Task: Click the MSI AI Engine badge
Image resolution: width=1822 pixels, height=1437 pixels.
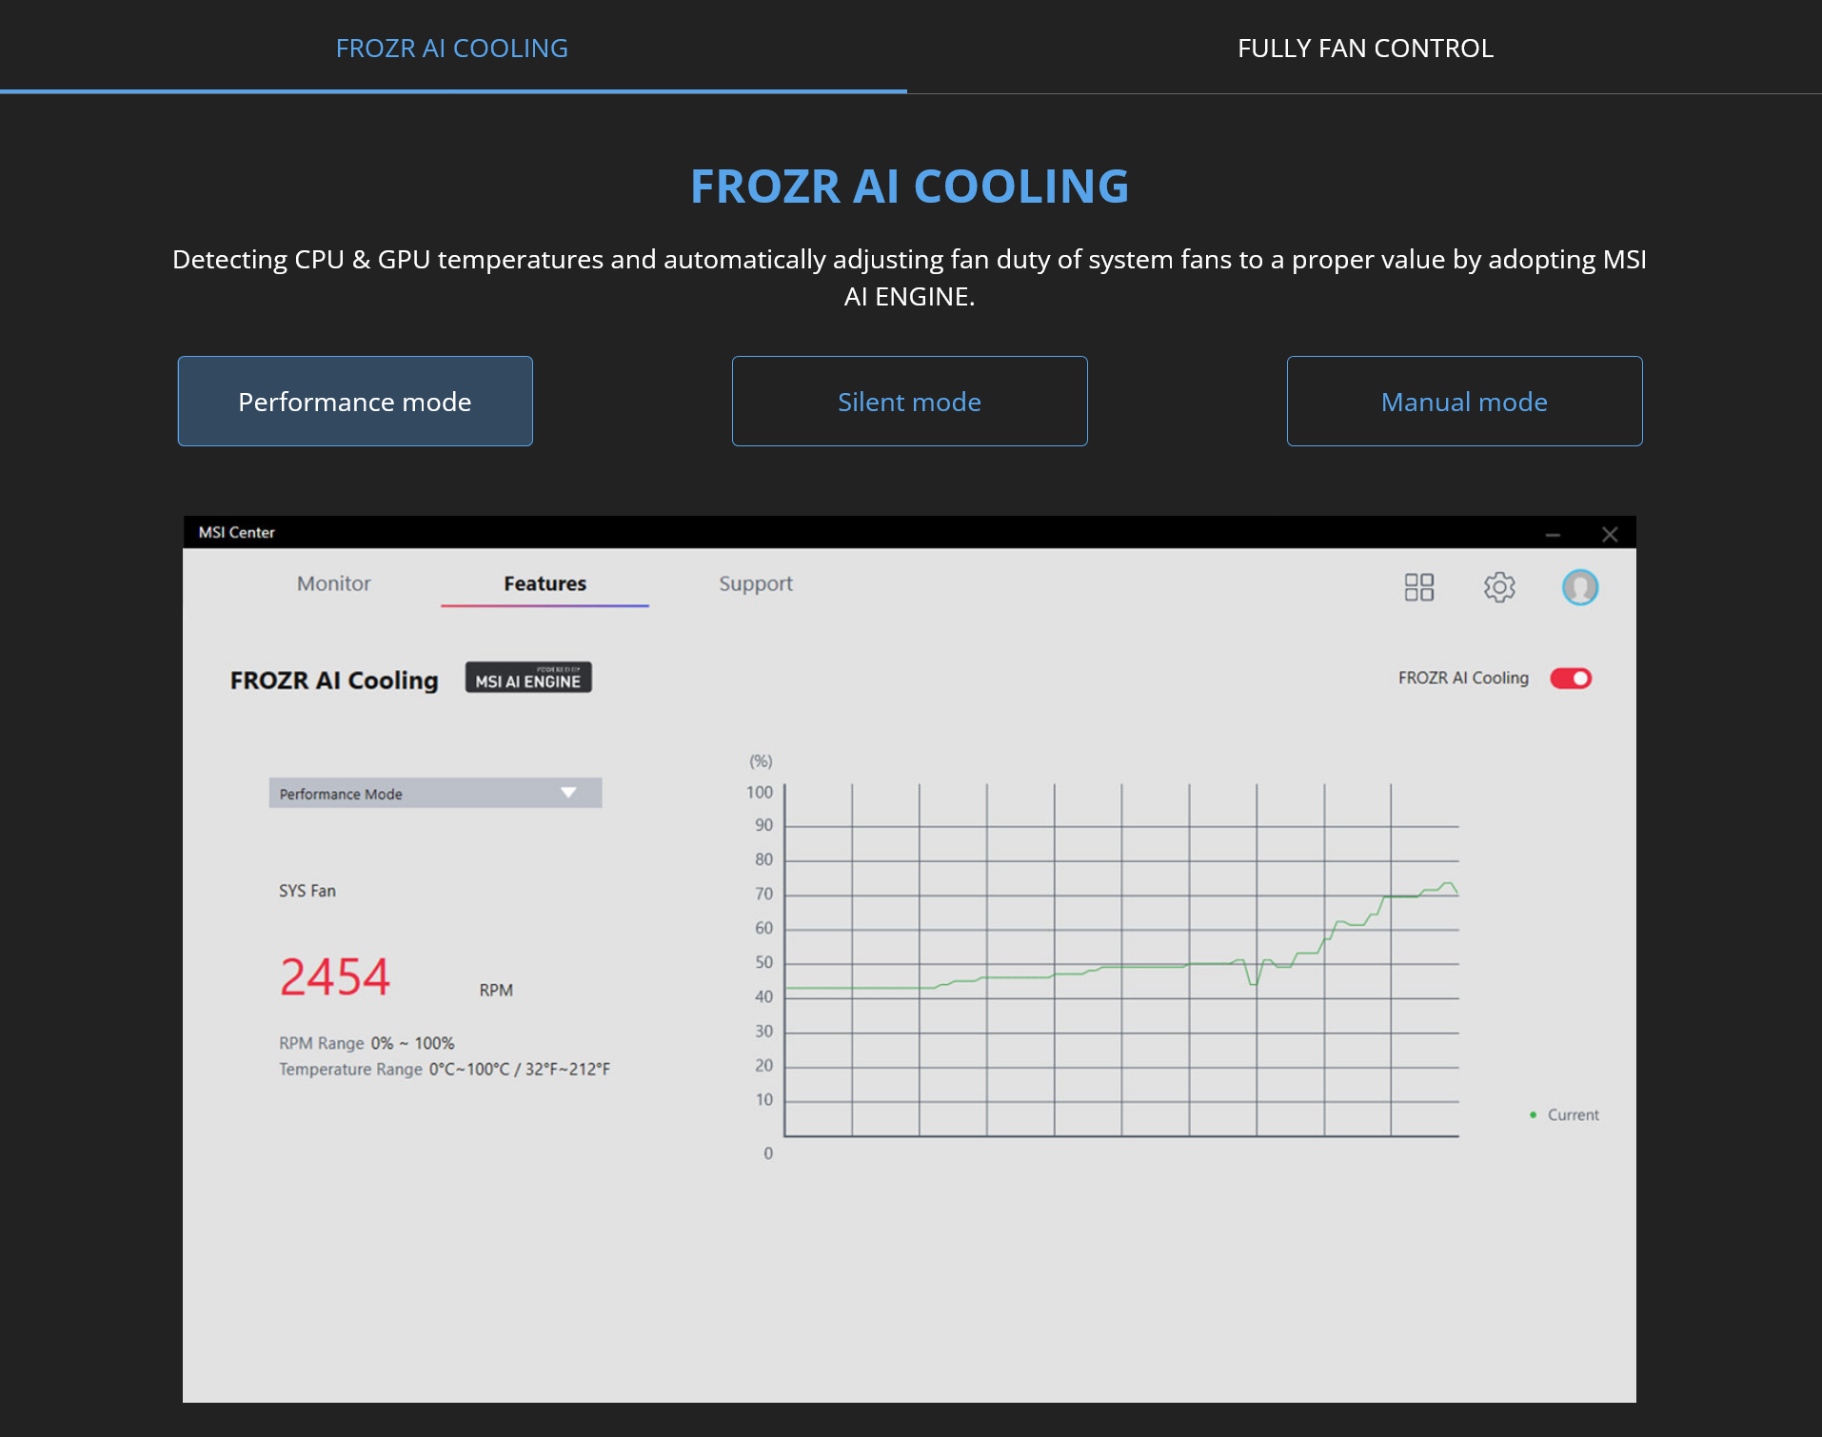Action: (528, 678)
